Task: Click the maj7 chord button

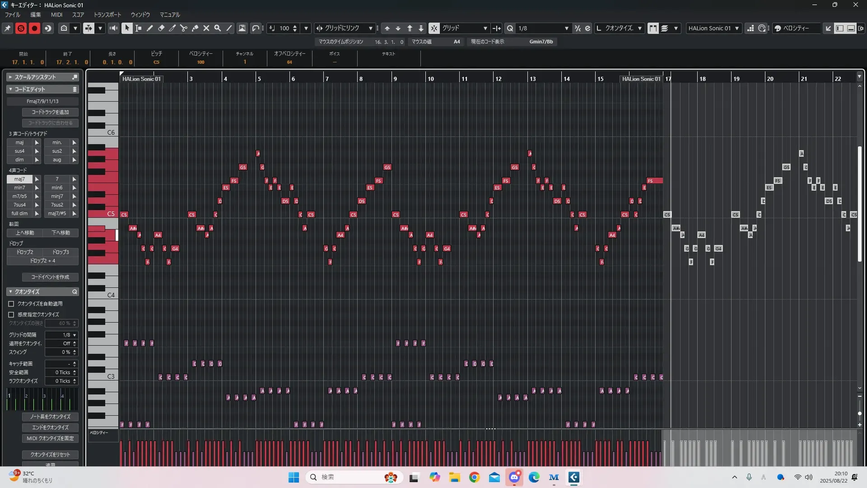Action: 20,179
